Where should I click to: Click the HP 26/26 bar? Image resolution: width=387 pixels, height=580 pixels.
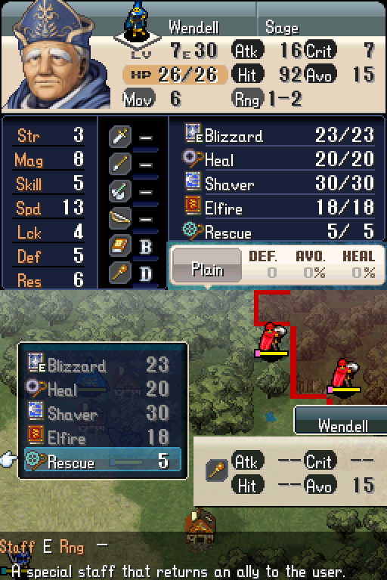[x=175, y=75]
